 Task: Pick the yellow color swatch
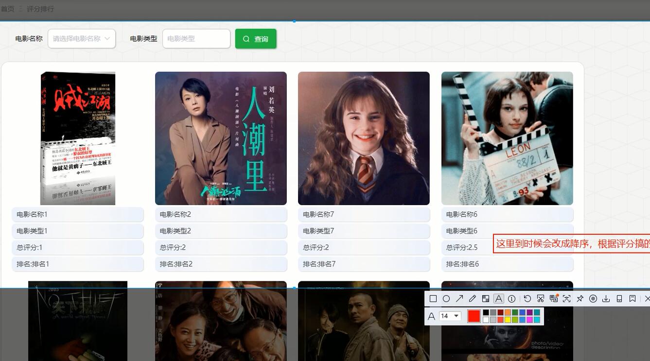coord(508,320)
